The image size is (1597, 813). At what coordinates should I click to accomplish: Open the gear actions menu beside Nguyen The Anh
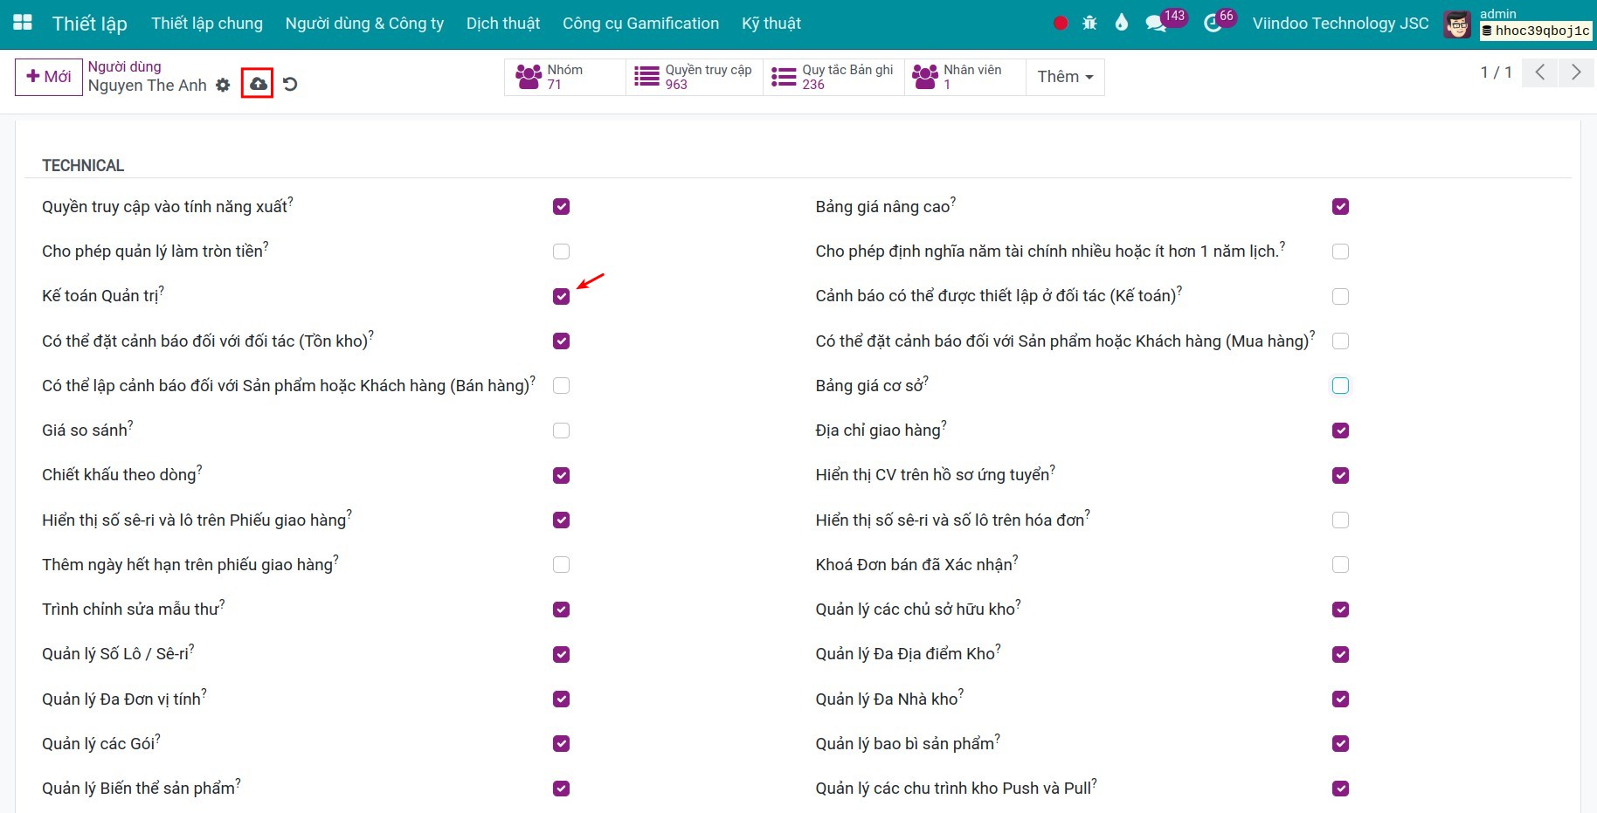[x=223, y=85]
